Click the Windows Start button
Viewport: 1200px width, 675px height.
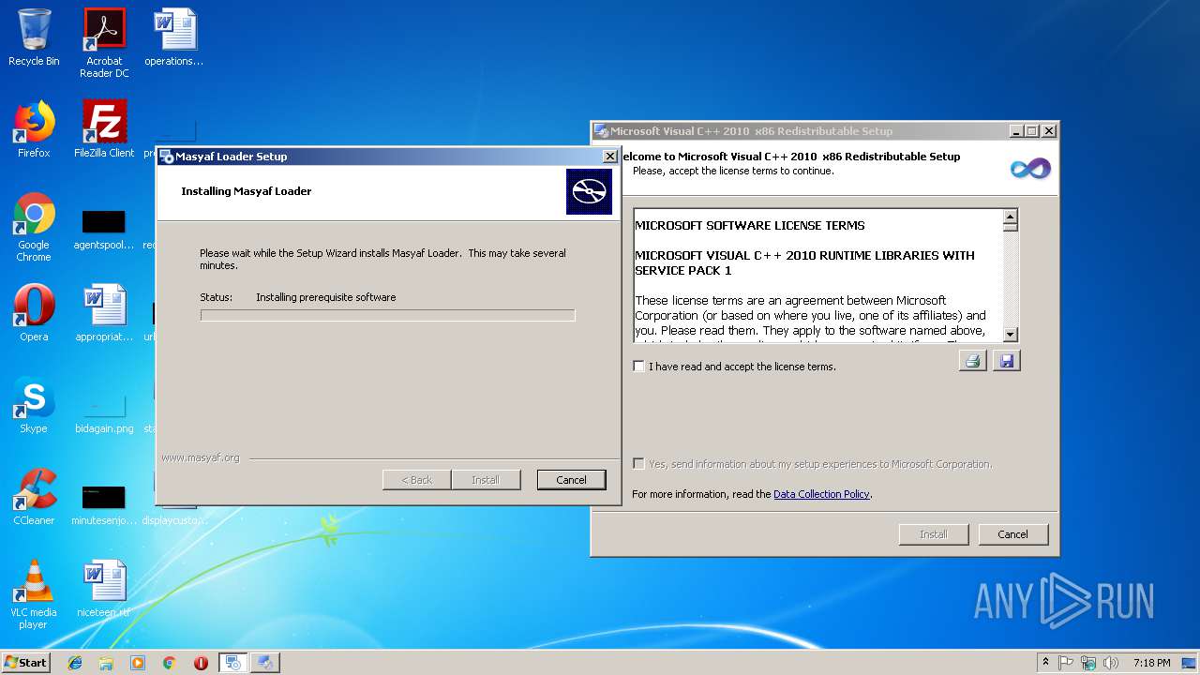26,663
